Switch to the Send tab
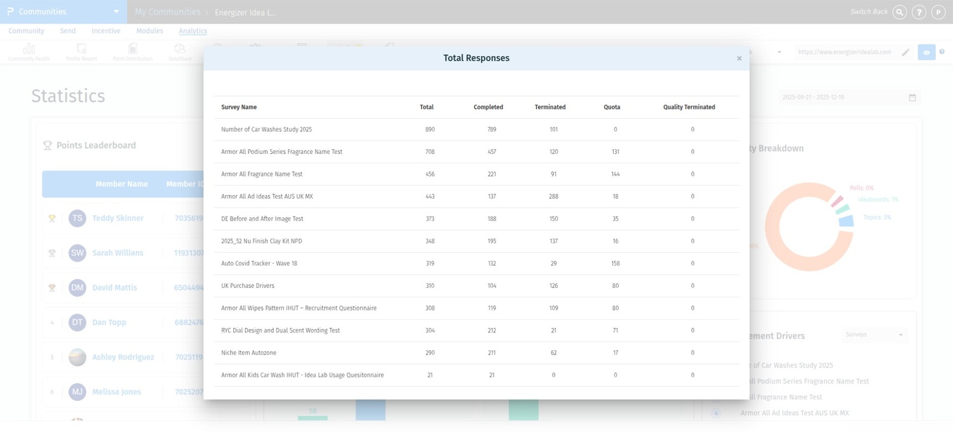The image size is (953, 432). (68, 30)
